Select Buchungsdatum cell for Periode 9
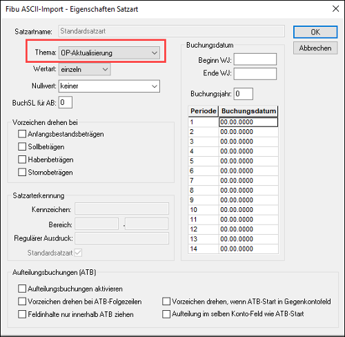The height and width of the screenshot is (337, 345). tap(248, 200)
